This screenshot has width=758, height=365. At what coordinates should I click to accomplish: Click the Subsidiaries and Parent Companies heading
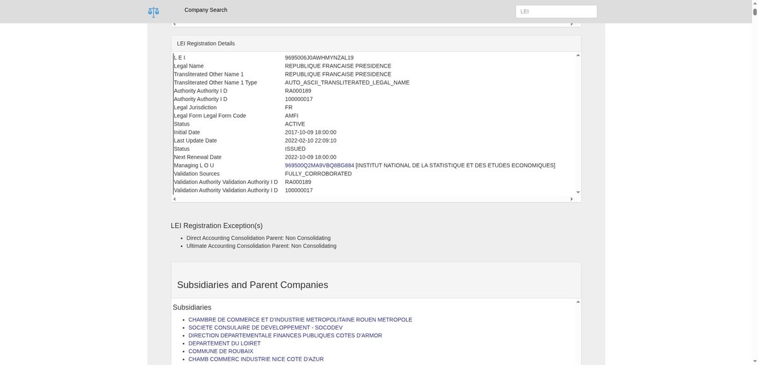[x=253, y=285]
